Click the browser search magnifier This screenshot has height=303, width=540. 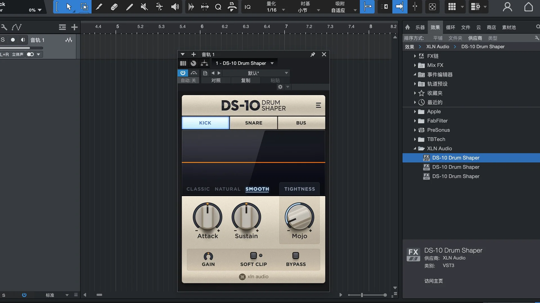(538, 27)
